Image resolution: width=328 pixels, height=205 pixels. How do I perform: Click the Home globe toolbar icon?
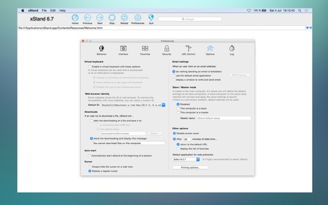[x=75, y=18]
